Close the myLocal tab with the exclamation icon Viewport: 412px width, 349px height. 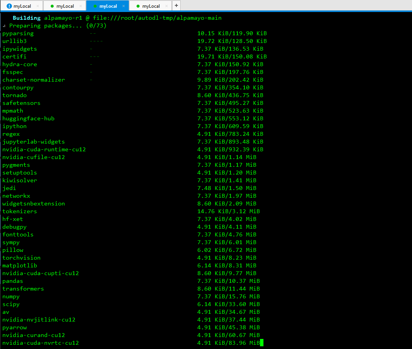click(x=38, y=6)
